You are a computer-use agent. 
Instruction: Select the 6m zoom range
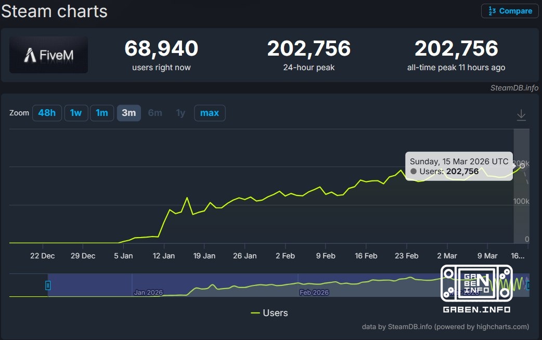tap(154, 113)
